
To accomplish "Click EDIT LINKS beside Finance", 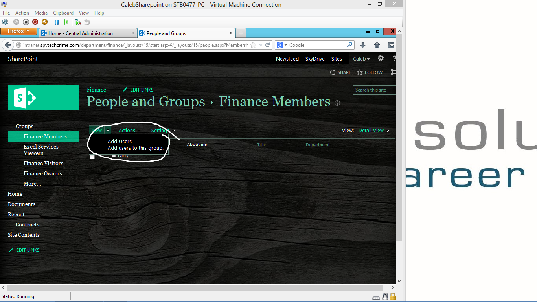I will tap(138, 90).
